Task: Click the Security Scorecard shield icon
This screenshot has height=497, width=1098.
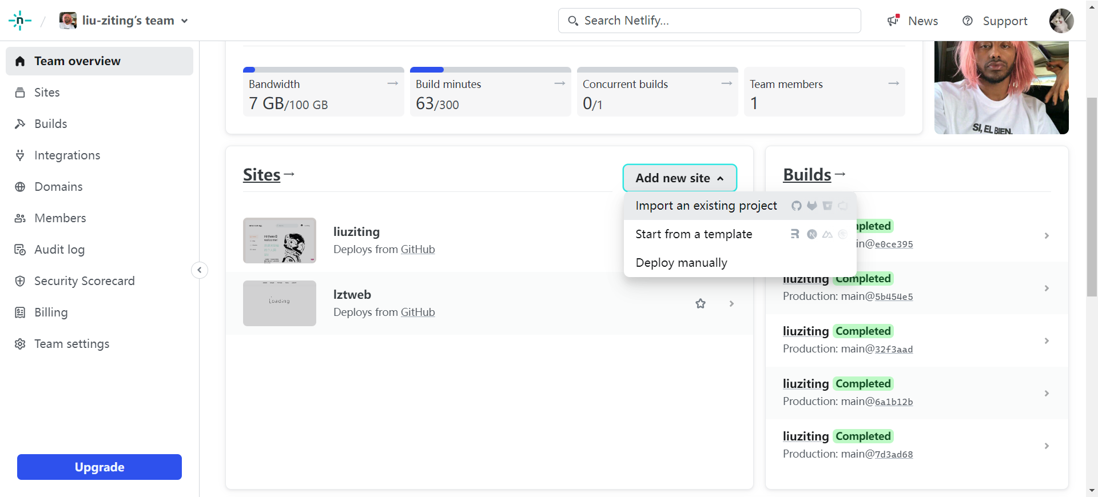Action: (20, 281)
